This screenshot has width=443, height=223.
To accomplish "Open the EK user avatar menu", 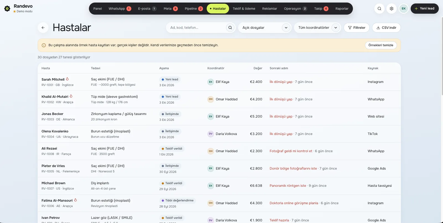I will click(404, 9).
